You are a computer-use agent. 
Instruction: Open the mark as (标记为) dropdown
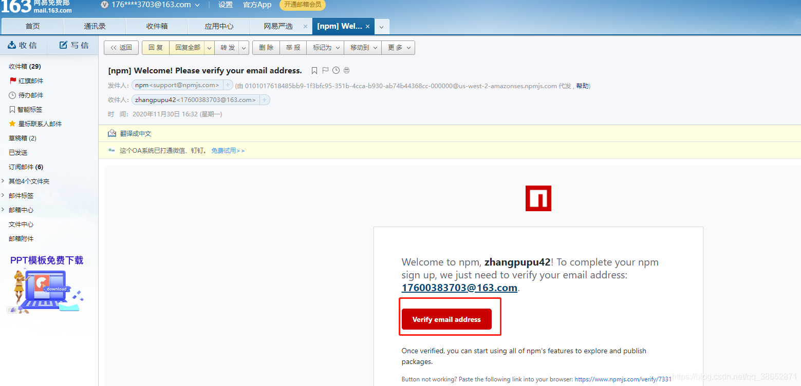[x=326, y=48]
